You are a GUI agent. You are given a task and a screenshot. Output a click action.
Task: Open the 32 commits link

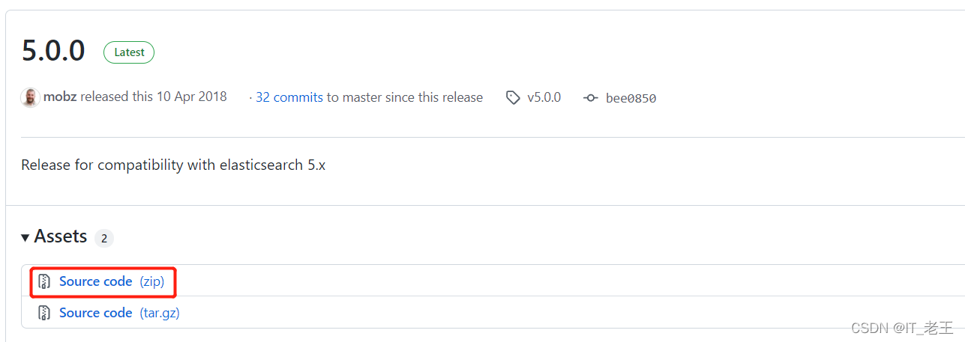click(x=289, y=97)
